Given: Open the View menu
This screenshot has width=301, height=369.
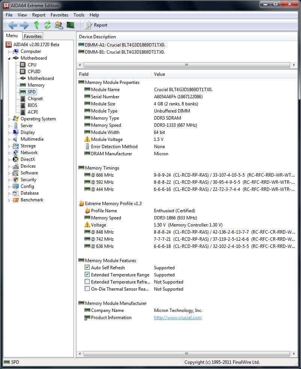Looking at the screenshot, I should (x=22, y=15).
